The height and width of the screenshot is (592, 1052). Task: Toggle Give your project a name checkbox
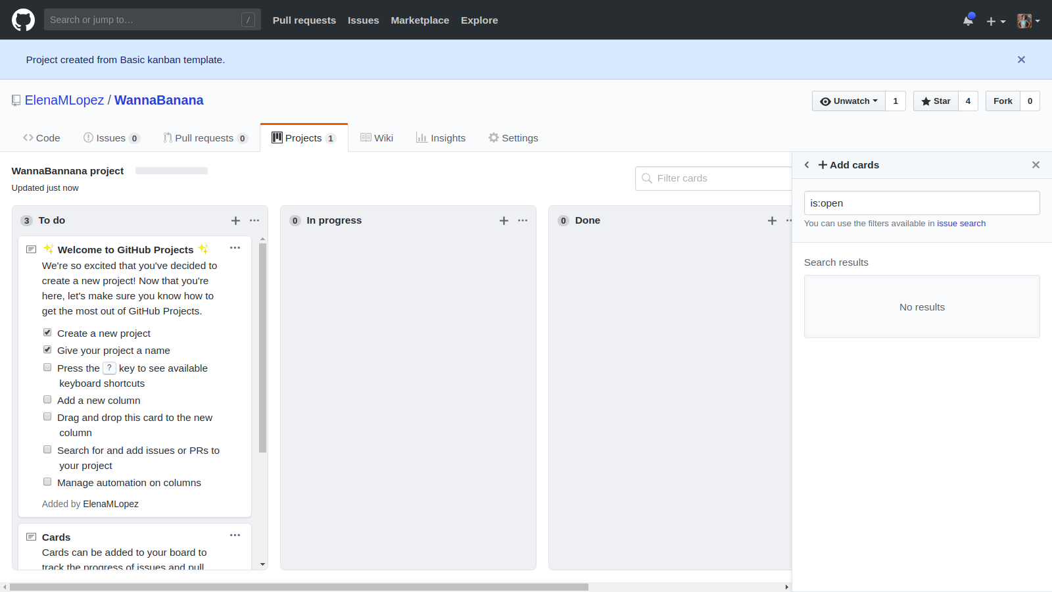coord(47,349)
